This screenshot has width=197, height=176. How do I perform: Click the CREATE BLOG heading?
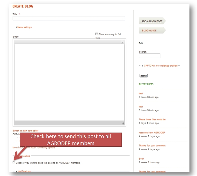point(23,6)
